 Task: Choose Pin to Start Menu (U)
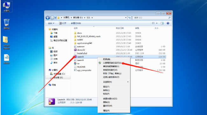tap(114, 74)
